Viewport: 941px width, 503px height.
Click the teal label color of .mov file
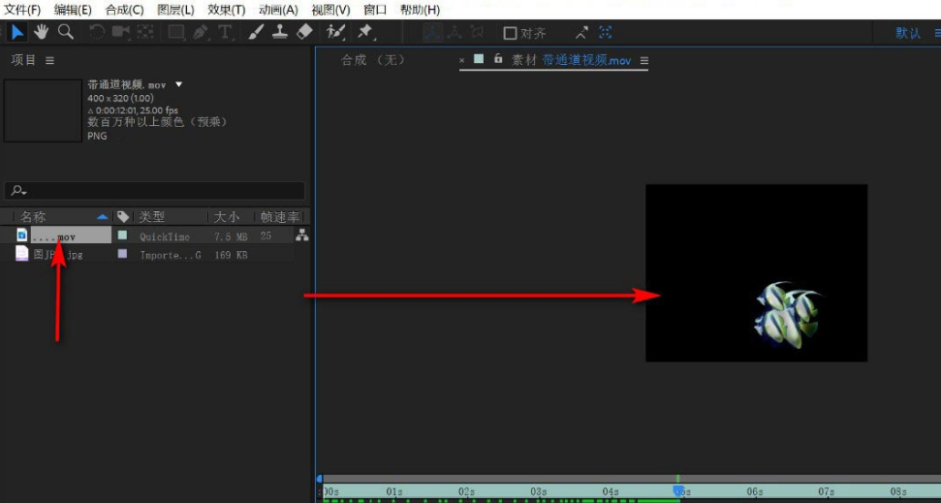[x=122, y=236]
